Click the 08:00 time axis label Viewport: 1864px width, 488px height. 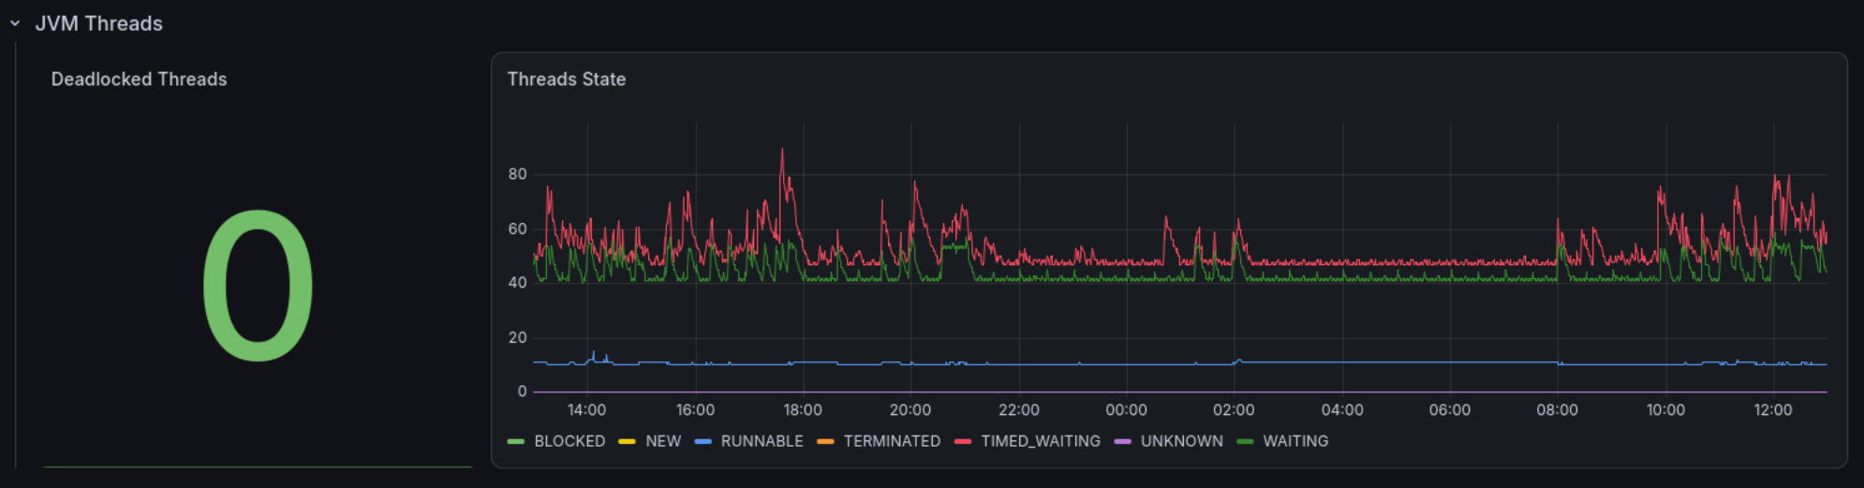(x=1557, y=410)
